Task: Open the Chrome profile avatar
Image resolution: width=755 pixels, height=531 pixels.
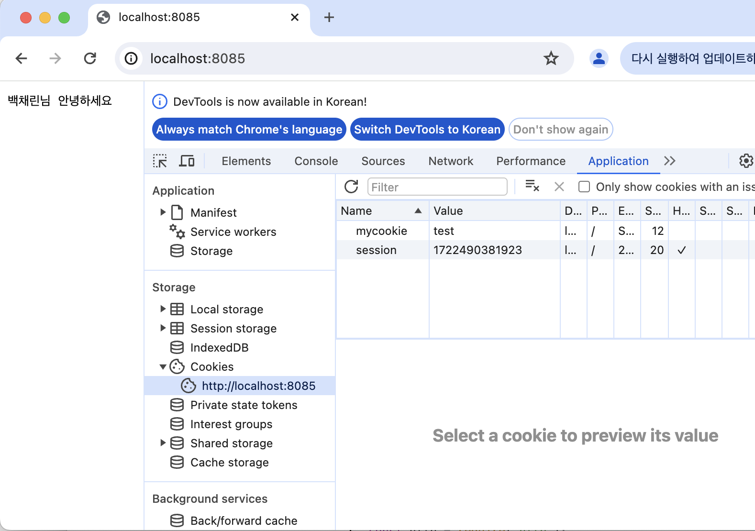Action: click(599, 58)
